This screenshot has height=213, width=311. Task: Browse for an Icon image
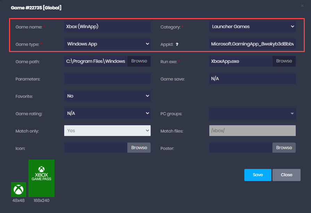pyautogui.click(x=139, y=148)
